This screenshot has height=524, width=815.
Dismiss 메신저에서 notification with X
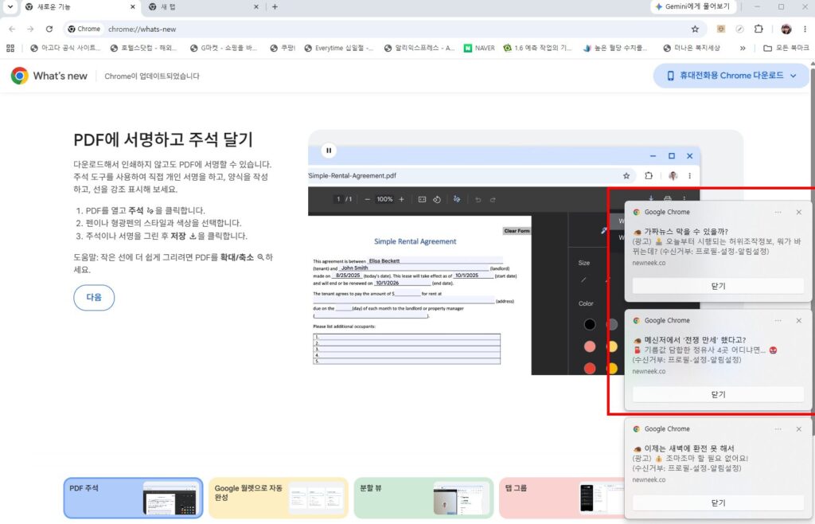(x=799, y=321)
